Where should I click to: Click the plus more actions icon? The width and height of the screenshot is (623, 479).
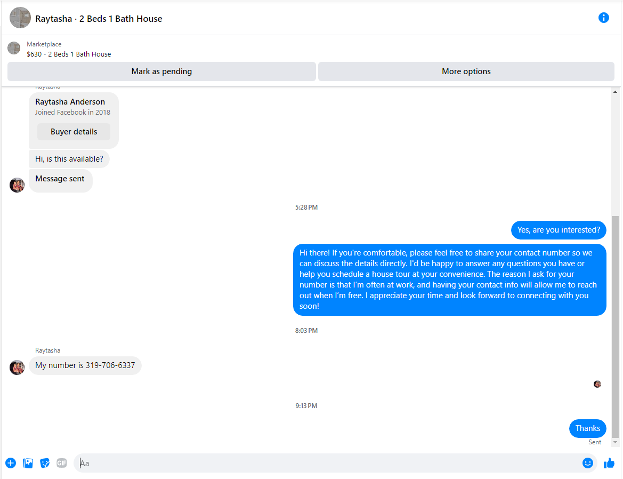point(11,463)
